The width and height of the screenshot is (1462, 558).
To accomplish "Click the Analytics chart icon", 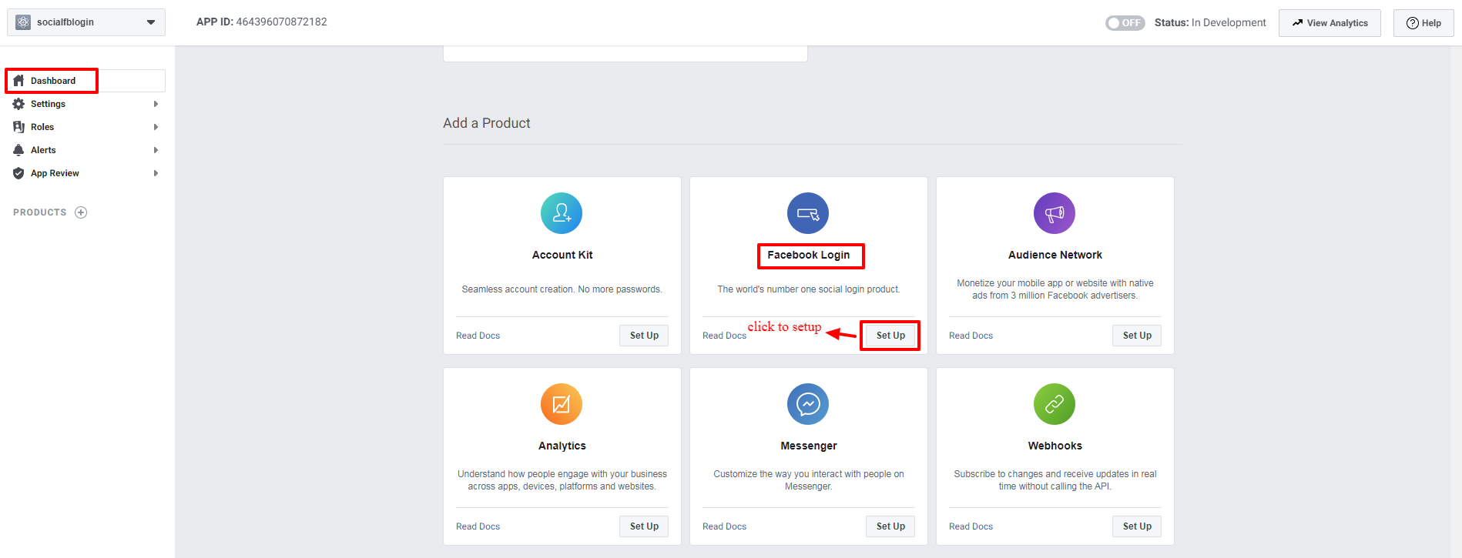I will pos(562,404).
